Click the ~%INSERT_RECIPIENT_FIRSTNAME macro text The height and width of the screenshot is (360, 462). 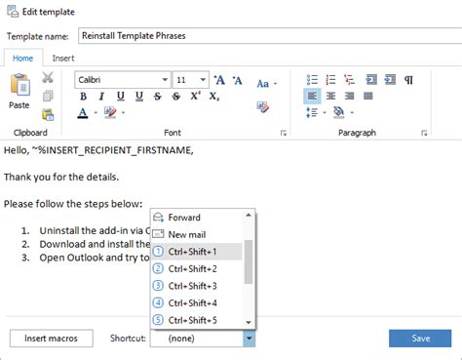click(112, 150)
